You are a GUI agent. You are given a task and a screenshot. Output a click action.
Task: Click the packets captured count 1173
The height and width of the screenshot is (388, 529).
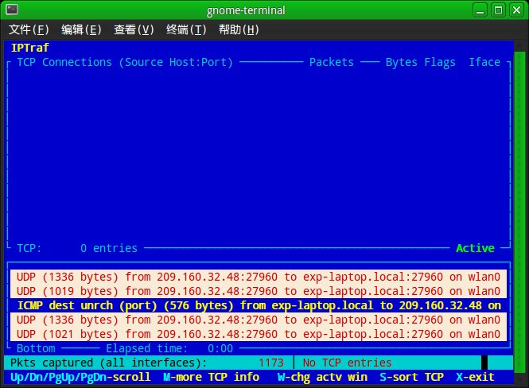(271, 363)
